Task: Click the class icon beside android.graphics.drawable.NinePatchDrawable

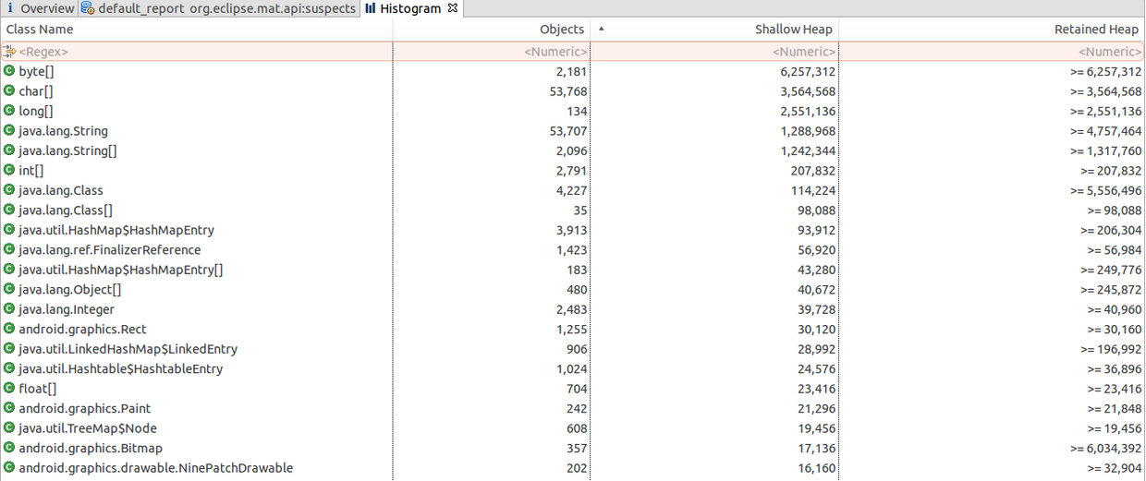Action: click(9, 468)
